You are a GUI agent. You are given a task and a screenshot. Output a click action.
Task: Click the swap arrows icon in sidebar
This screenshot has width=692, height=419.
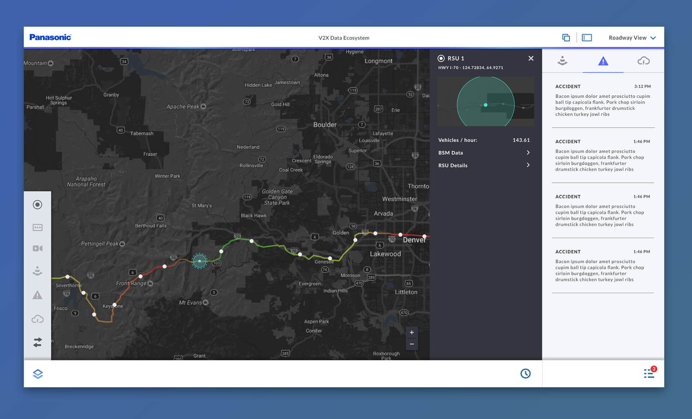[37, 342]
